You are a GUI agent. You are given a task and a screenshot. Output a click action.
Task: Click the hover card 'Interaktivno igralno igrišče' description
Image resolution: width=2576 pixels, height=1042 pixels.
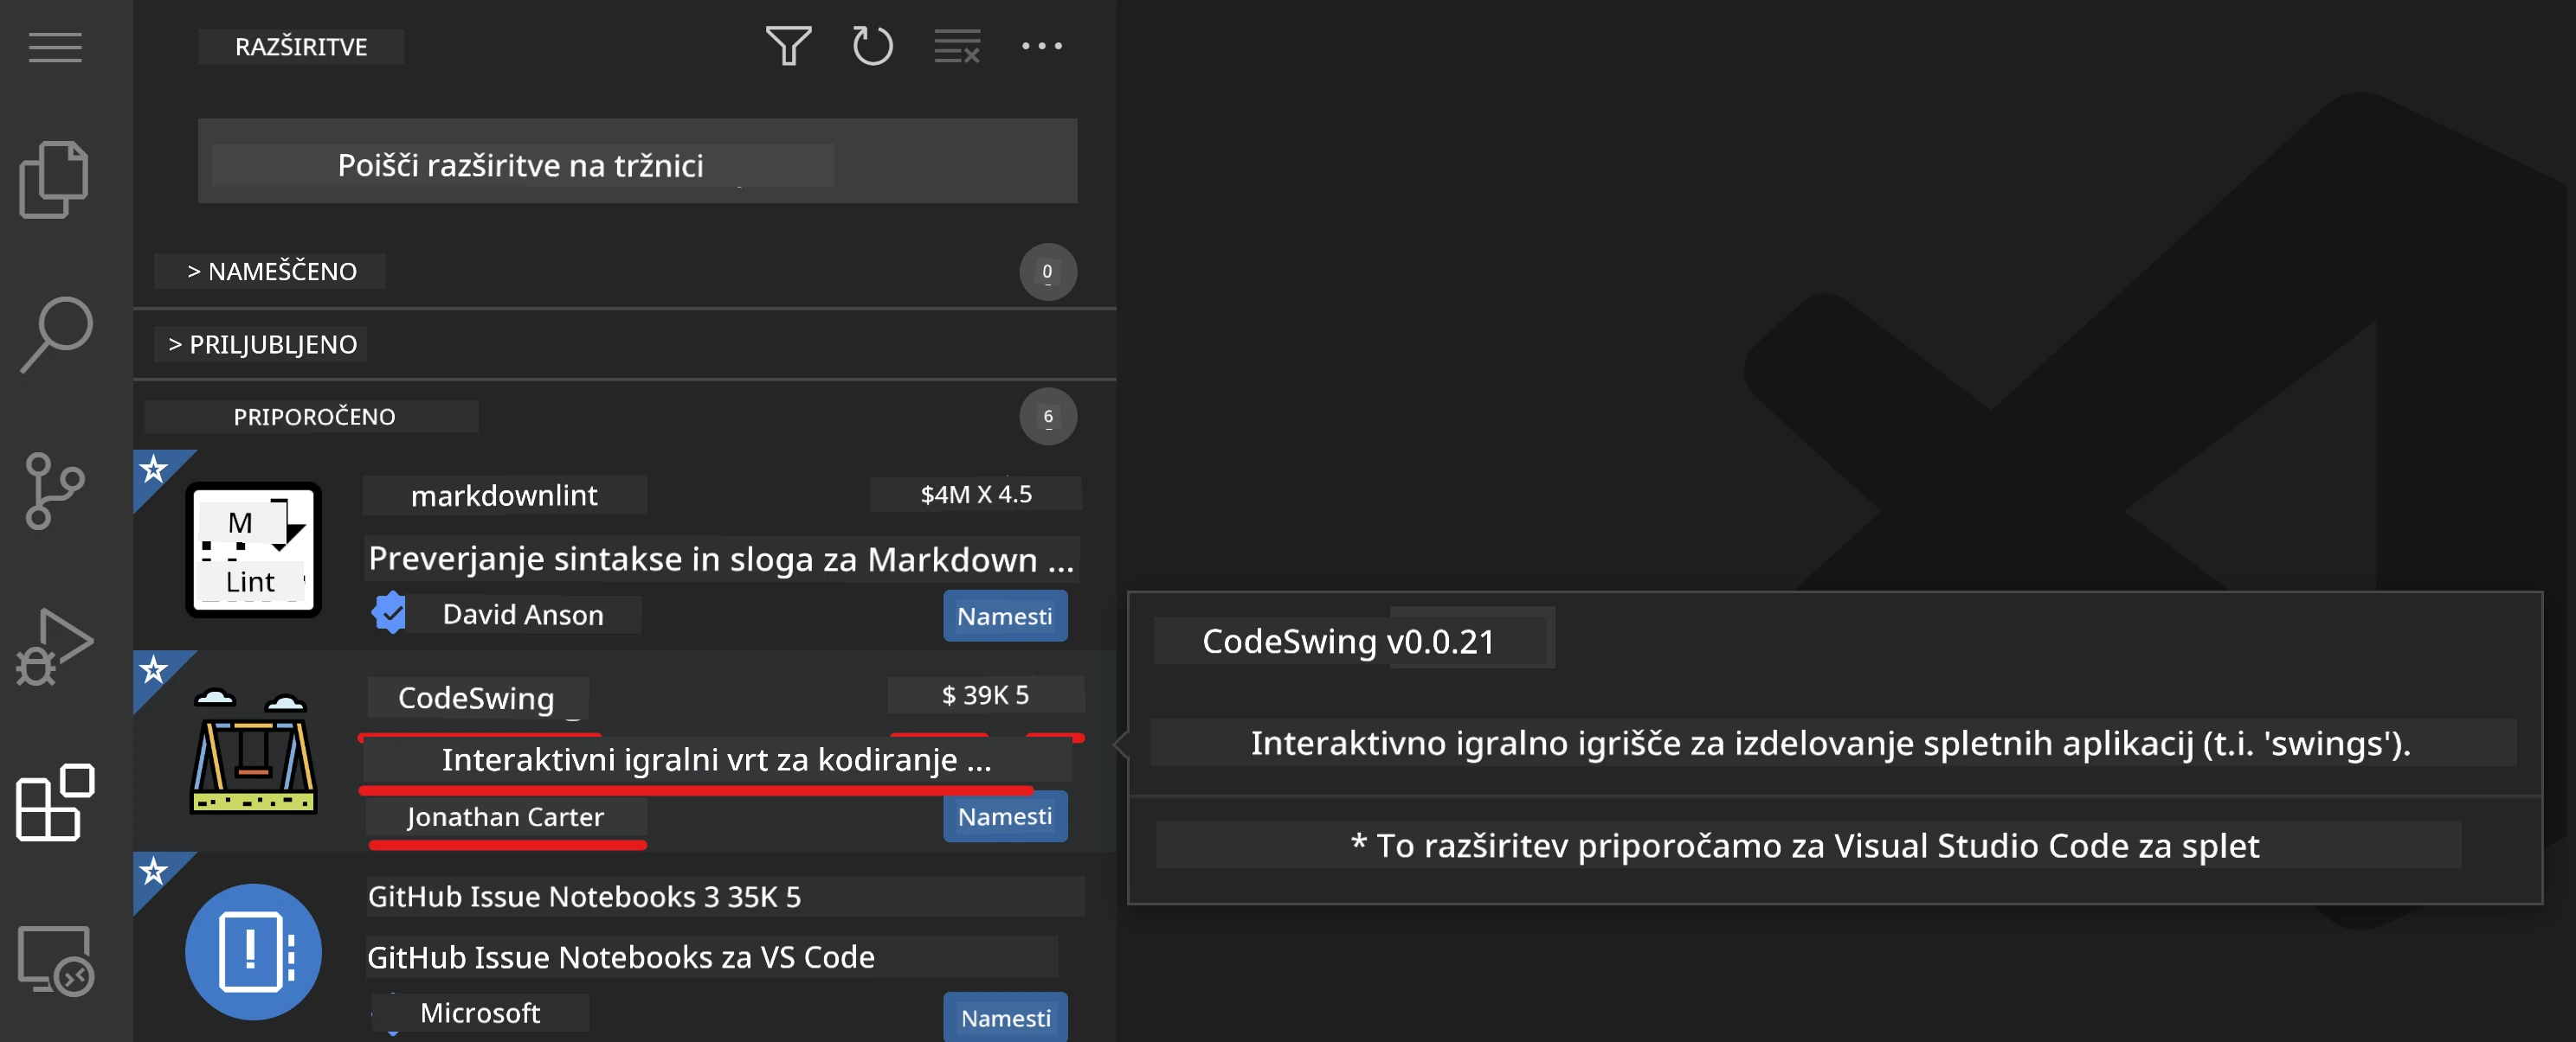[x=1831, y=742]
